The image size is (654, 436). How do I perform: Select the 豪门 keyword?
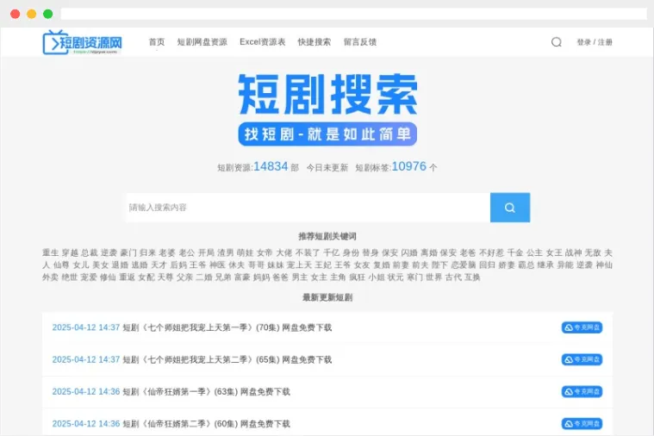pos(128,252)
